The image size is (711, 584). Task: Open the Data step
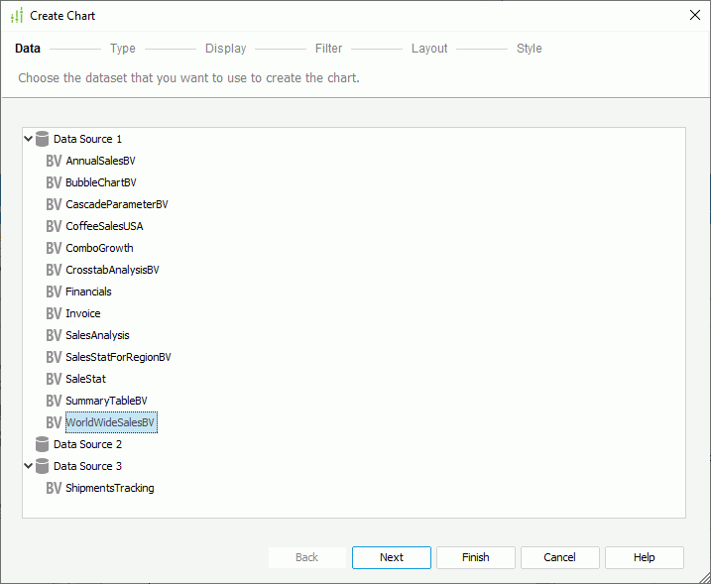pyautogui.click(x=28, y=49)
